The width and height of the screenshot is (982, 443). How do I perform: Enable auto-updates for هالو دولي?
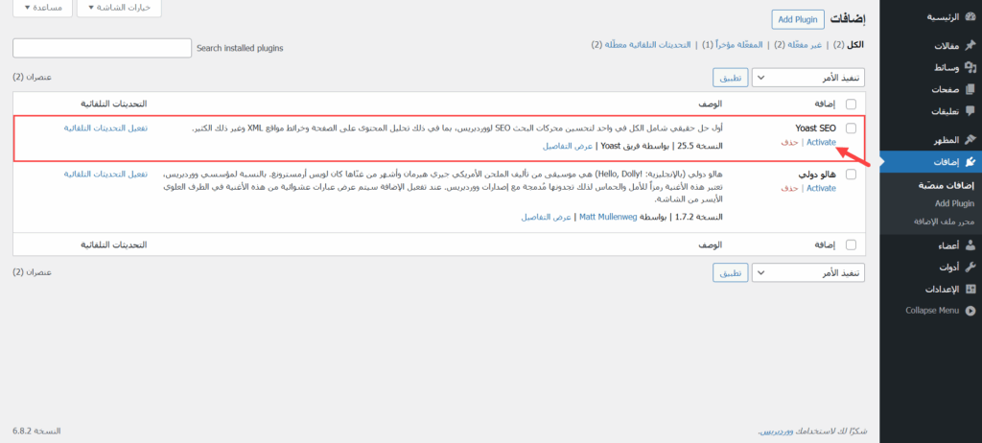pos(105,174)
